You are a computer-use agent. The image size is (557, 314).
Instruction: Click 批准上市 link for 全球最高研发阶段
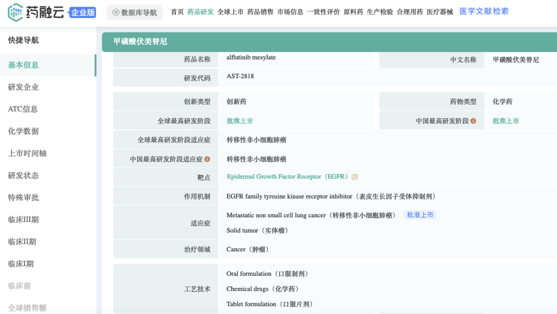coord(240,121)
